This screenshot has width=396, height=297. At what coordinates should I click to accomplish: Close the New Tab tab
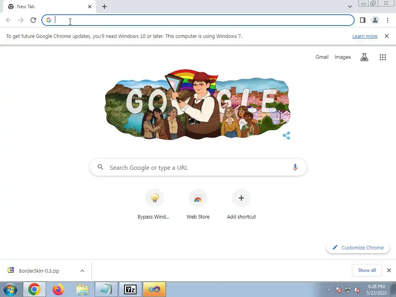tap(90, 7)
